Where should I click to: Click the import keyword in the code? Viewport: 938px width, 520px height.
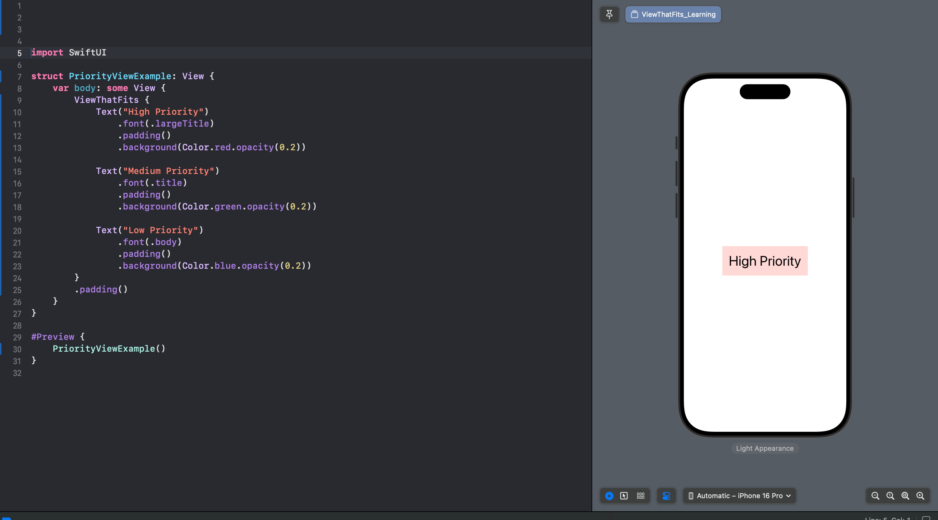point(47,52)
